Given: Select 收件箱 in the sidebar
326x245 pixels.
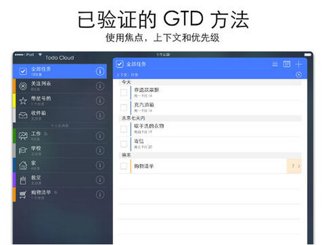Looking at the screenshot, I should click(60, 115).
